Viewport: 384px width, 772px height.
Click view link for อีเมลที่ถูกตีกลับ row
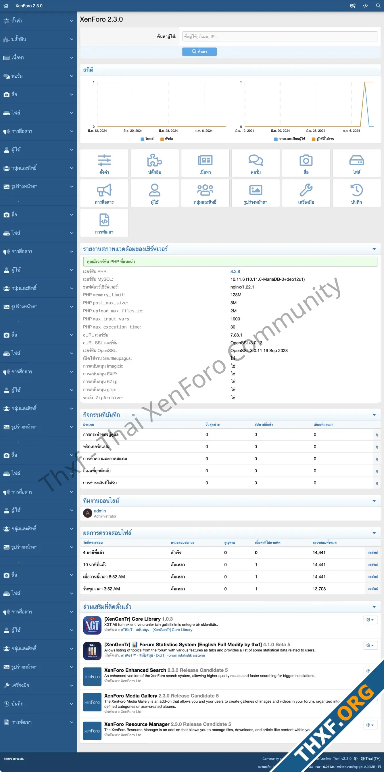(377, 471)
